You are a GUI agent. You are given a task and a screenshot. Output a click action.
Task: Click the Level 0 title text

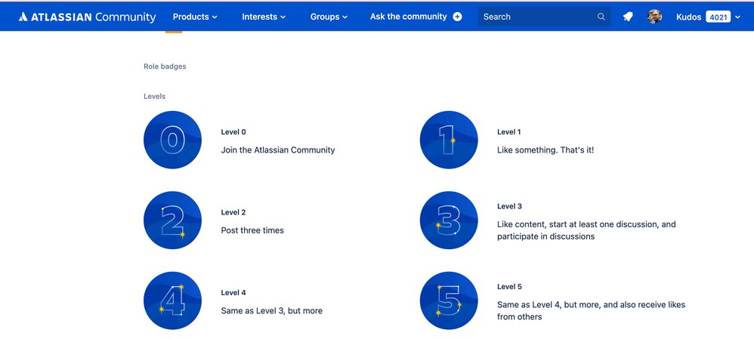pos(233,132)
